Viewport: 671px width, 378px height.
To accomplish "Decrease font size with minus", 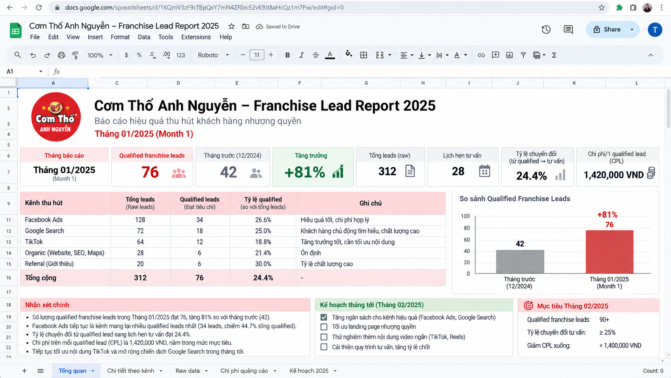I will pyautogui.click(x=243, y=55).
